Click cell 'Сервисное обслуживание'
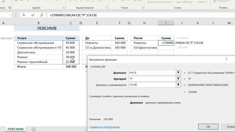Viewport: 235px width, 132px height. tap(38, 43)
